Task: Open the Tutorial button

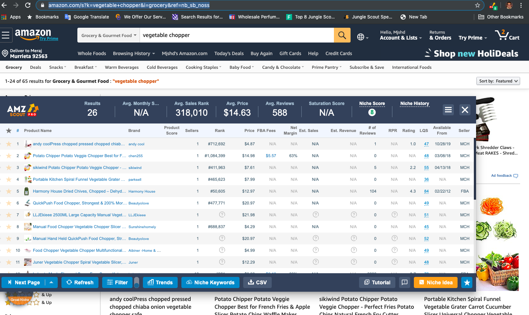Action: [377, 282]
